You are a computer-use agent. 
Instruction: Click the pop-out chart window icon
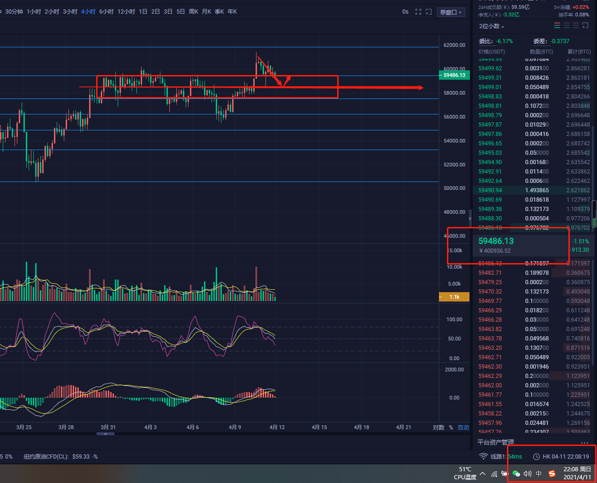pyautogui.click(x=429, y=12)
